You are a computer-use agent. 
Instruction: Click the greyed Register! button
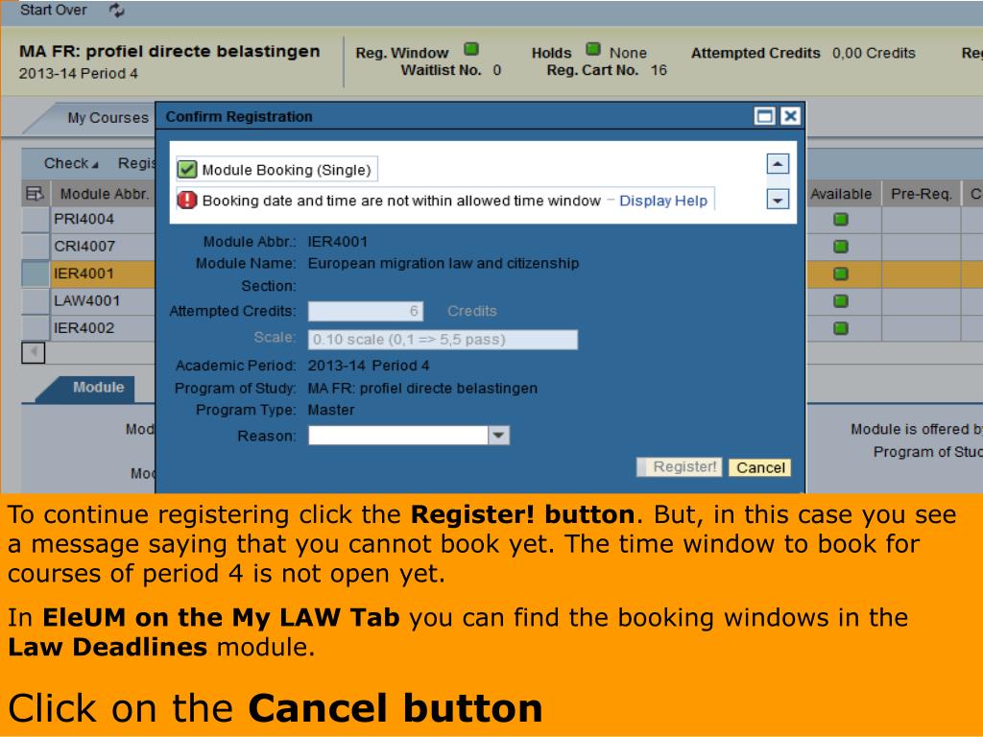(680, 467)
